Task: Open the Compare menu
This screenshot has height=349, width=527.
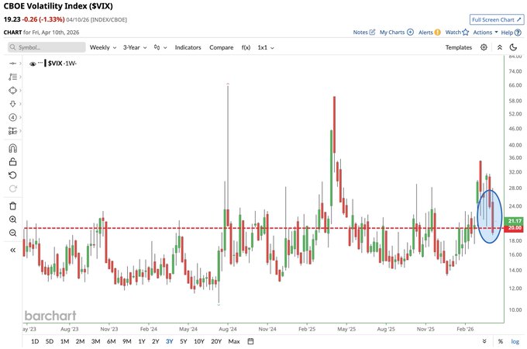Action: tap(221, 47)
